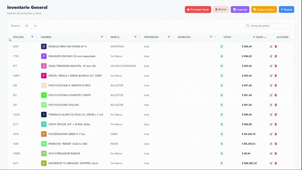Viewport: 302px width, 170px height.
Task: Click inside the Búsqueda global search field
Action: (267, 26)
